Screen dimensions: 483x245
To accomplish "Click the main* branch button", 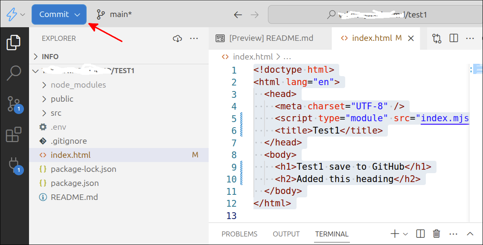I will pyautogui.click(x=114, y=14).
